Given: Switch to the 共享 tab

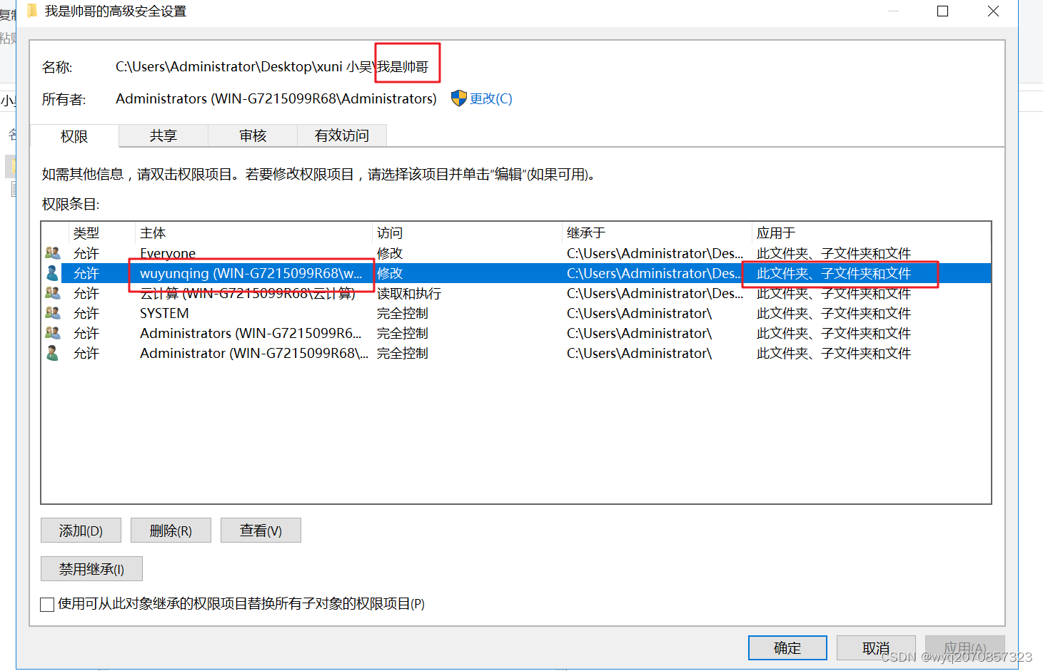Looking at the screenshot, I should tap(163, 135).
